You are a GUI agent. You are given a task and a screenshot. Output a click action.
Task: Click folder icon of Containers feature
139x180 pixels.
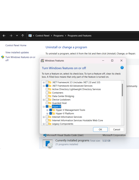(x=50, y=93)
